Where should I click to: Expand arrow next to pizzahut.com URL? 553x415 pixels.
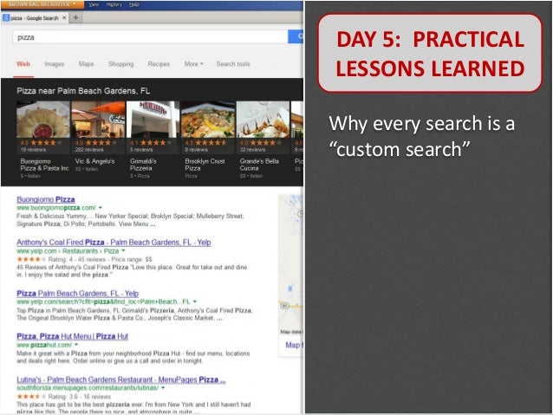[x=76, y=345]
